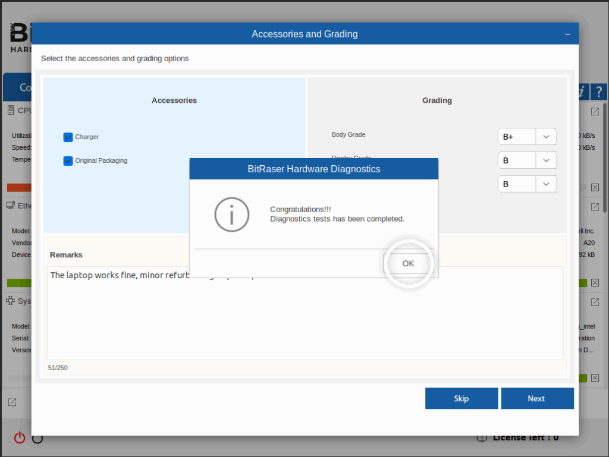
Task: Click 'Select the accessories and grading options' text
Action: [115, 59]
